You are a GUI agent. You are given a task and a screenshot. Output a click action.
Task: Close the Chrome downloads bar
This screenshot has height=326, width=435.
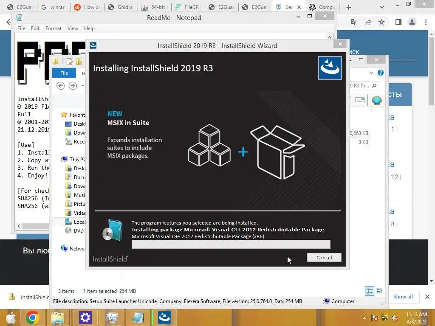point(427,297)
